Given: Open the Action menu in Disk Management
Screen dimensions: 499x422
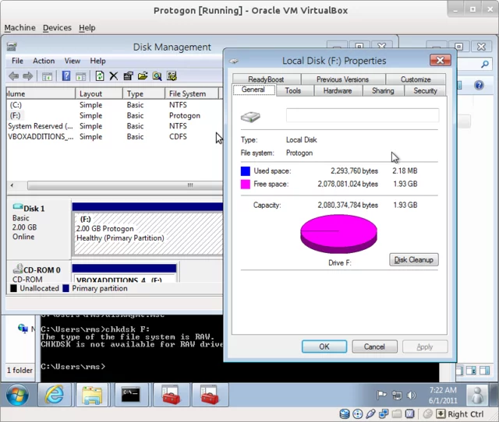Looking at the screenshot, I should pos(44,61).
